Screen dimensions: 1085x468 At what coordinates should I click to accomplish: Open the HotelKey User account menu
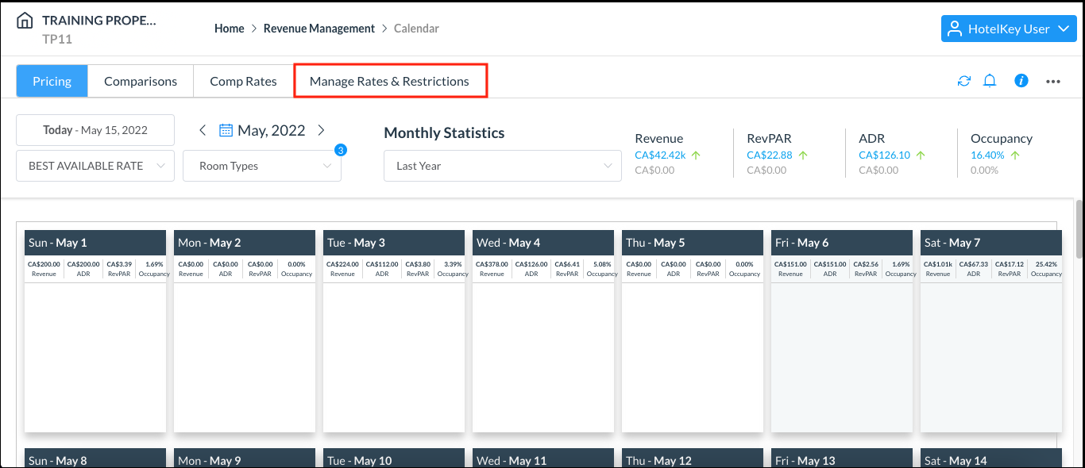click(1009, 29)
